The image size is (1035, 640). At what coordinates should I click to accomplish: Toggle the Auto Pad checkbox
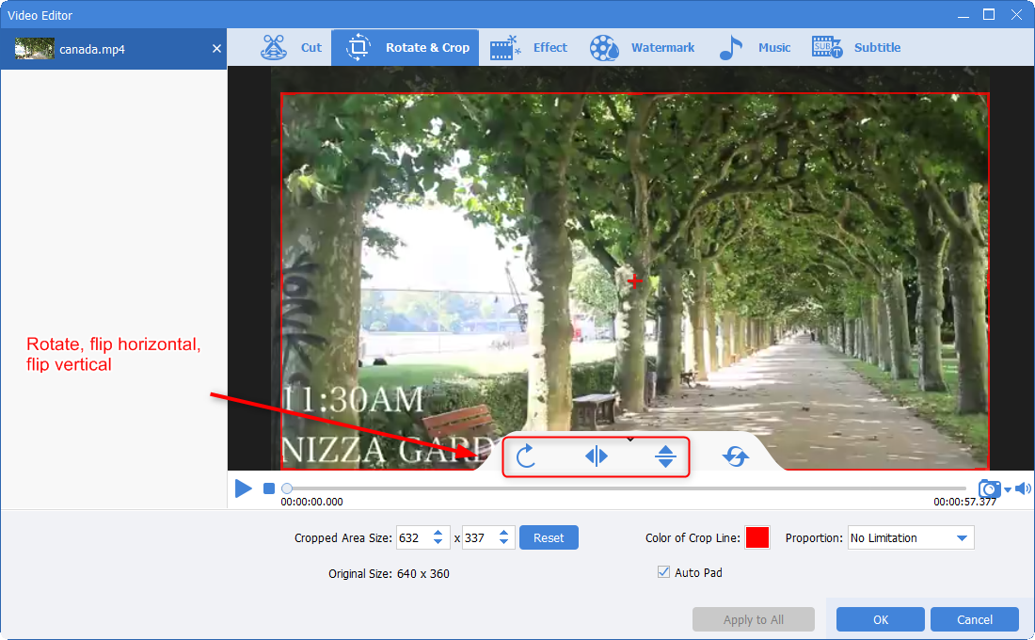click(665, 572)
